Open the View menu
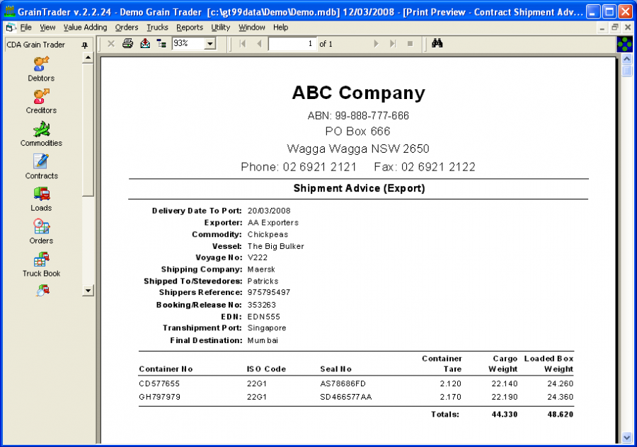This screenshot has height=447, width=637. coord(47,27)
